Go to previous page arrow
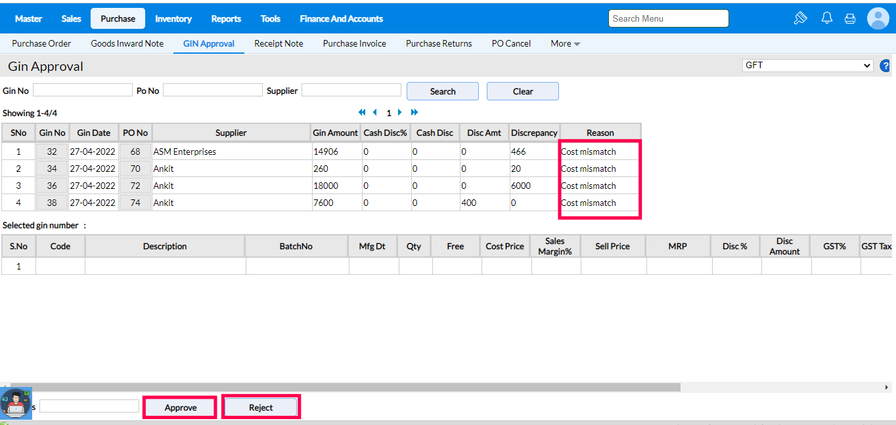Screen dimensions: 896x425 375,112
